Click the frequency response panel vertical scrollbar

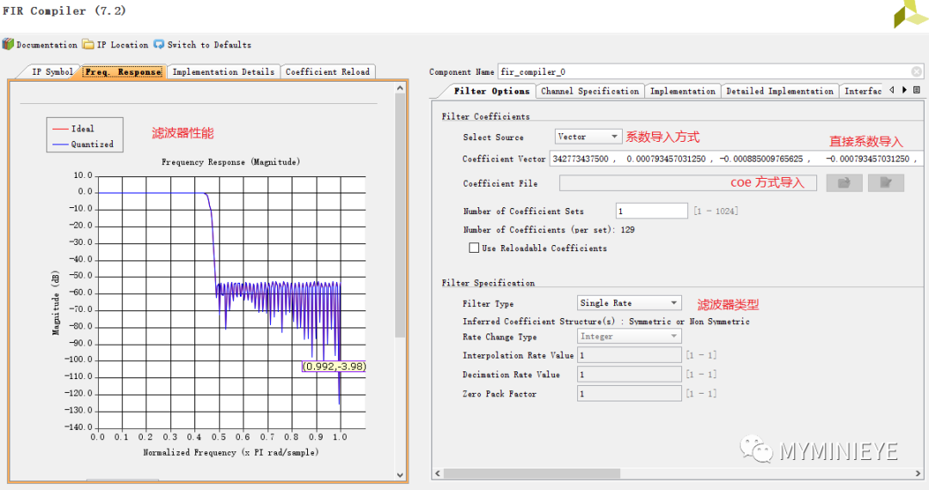400,215
